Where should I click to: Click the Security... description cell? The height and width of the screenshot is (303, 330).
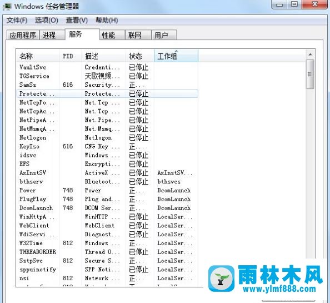pyautogui.click(x=102, y=85)
